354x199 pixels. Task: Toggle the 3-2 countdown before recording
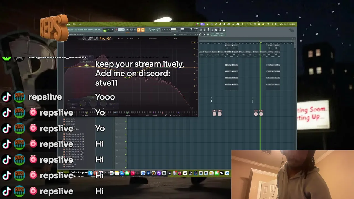coord(135,30)
